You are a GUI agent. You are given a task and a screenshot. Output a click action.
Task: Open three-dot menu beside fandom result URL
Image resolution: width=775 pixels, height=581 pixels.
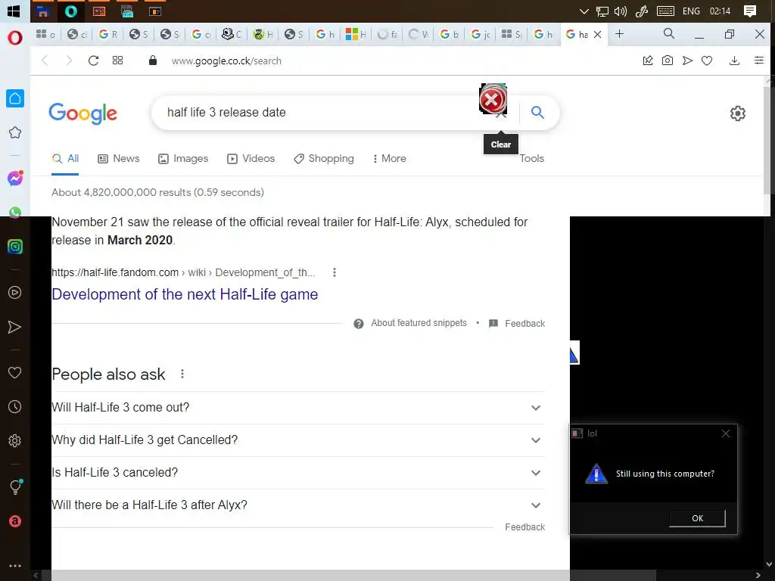click(x=335, y=272)
